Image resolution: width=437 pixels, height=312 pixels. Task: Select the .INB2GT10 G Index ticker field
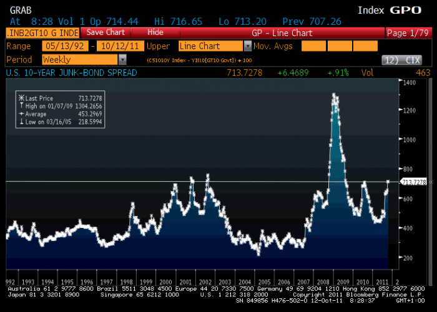42,32
